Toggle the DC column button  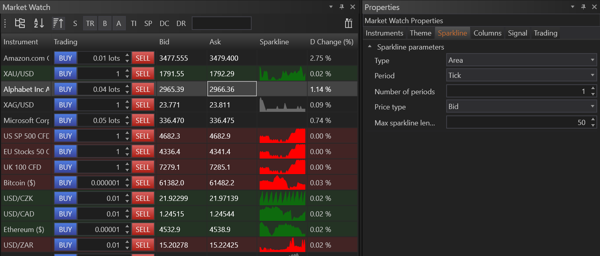pos(164,24)
